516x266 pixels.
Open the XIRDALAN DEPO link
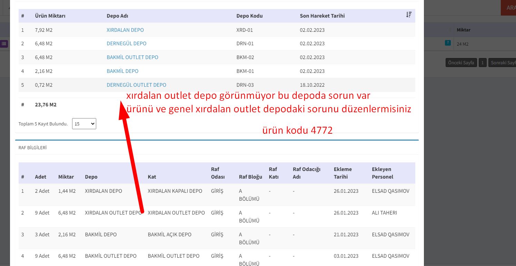[125, 30]
